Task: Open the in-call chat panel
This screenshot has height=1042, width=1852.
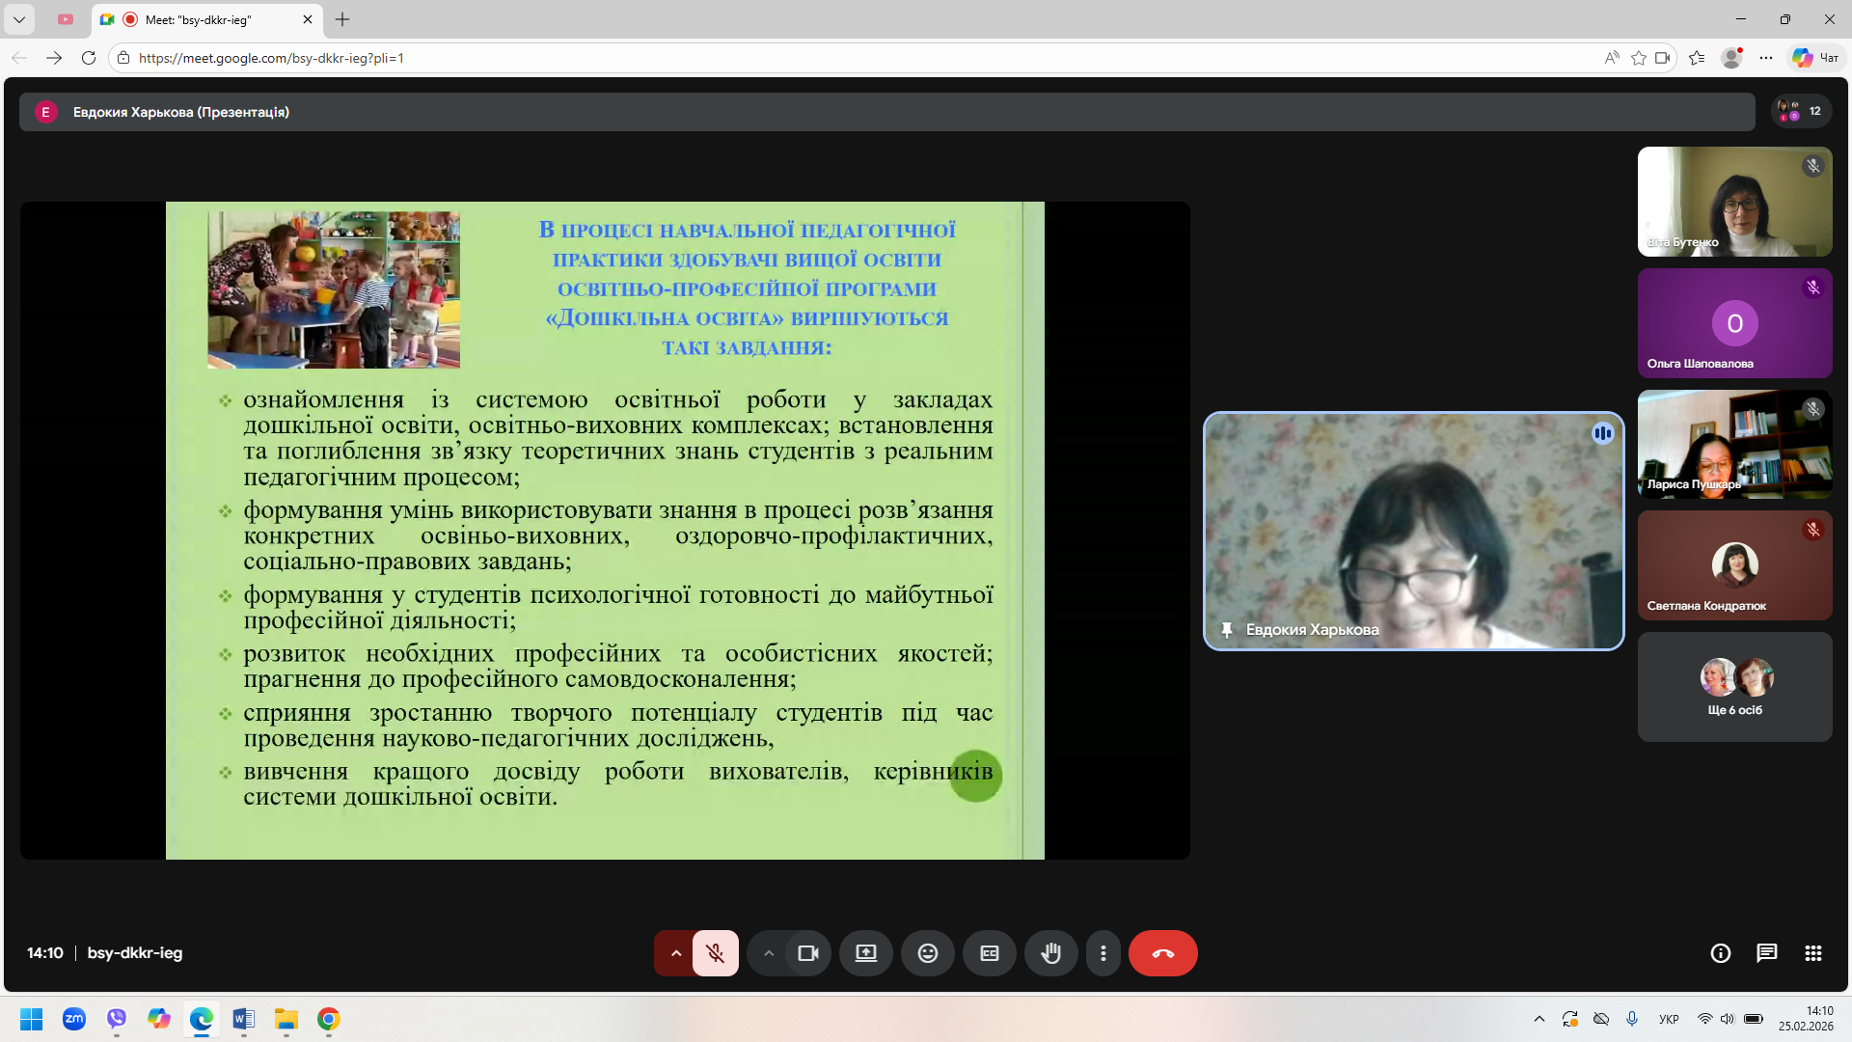Action: tap(1766, 953)
